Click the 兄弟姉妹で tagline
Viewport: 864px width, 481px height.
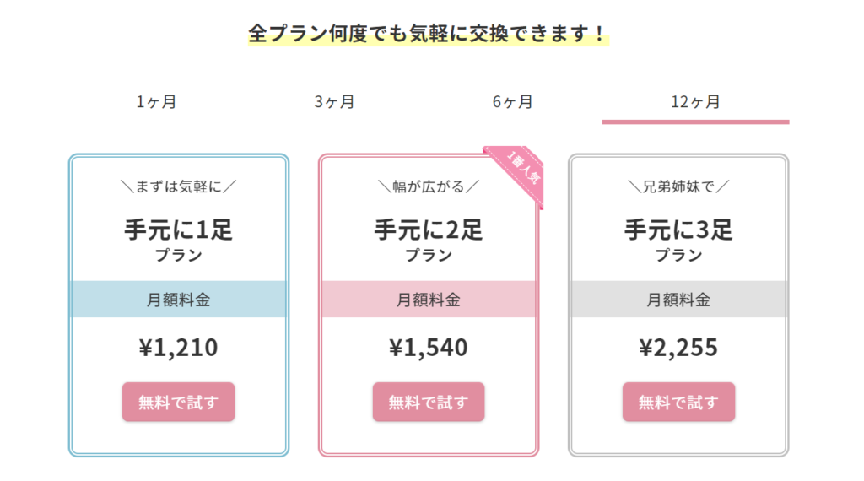click(x=678, y=186)
